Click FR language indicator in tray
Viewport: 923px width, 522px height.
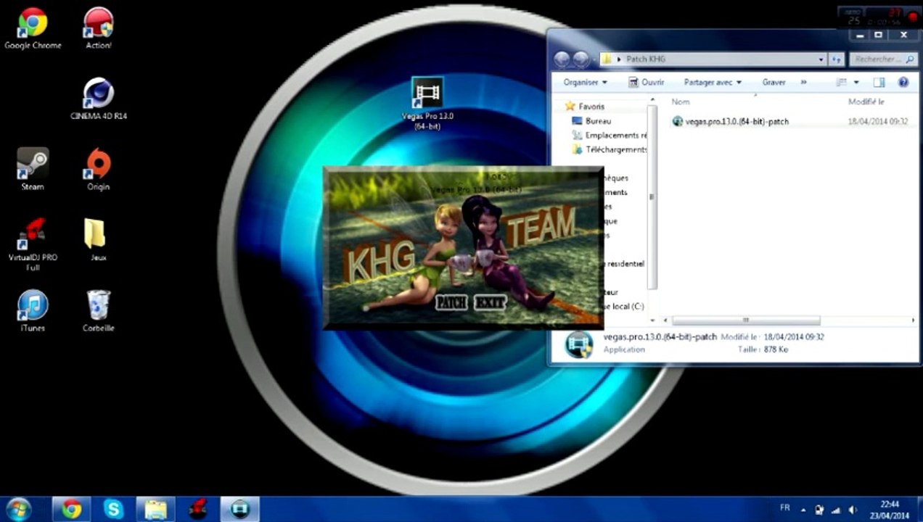784,508
